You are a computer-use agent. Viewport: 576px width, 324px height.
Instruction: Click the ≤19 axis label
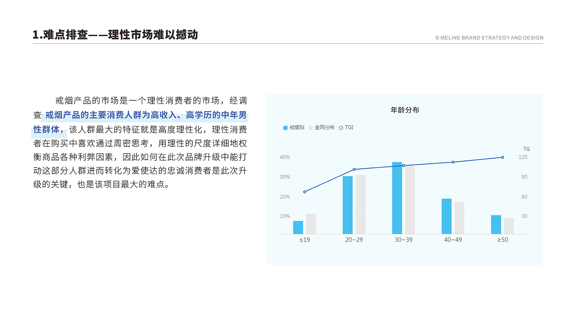(x=305, y=240)
